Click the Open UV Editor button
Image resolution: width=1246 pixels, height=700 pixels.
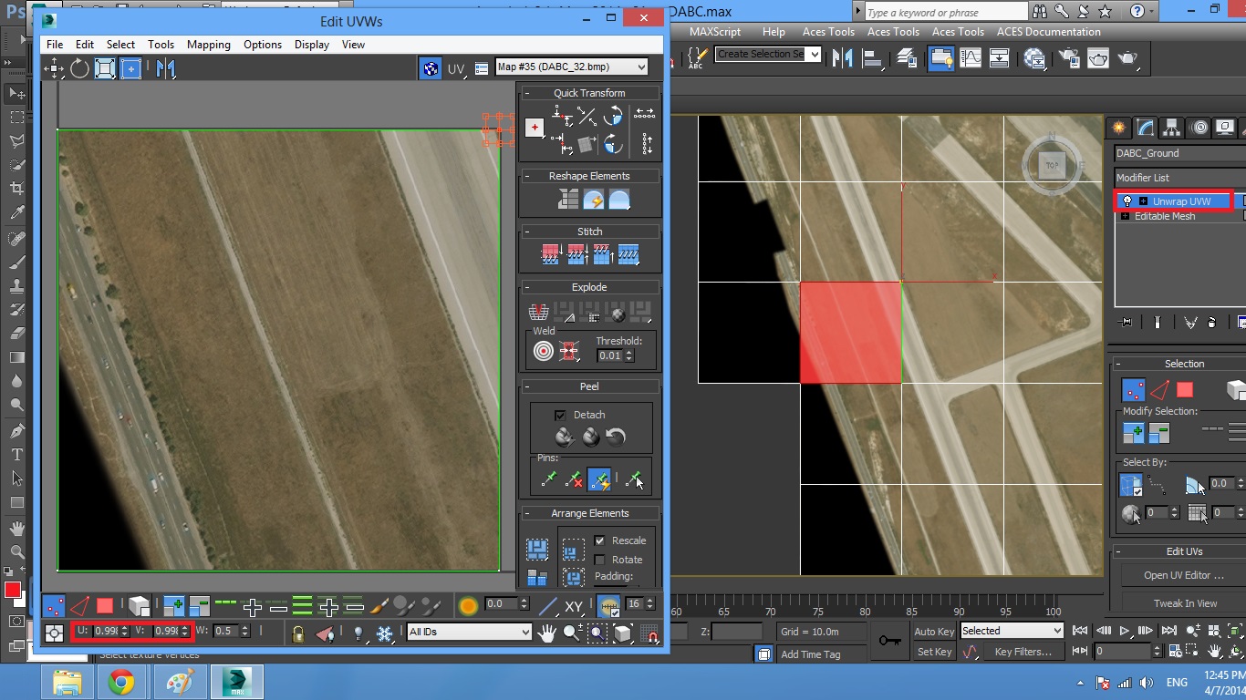(x=1183, y=575)
